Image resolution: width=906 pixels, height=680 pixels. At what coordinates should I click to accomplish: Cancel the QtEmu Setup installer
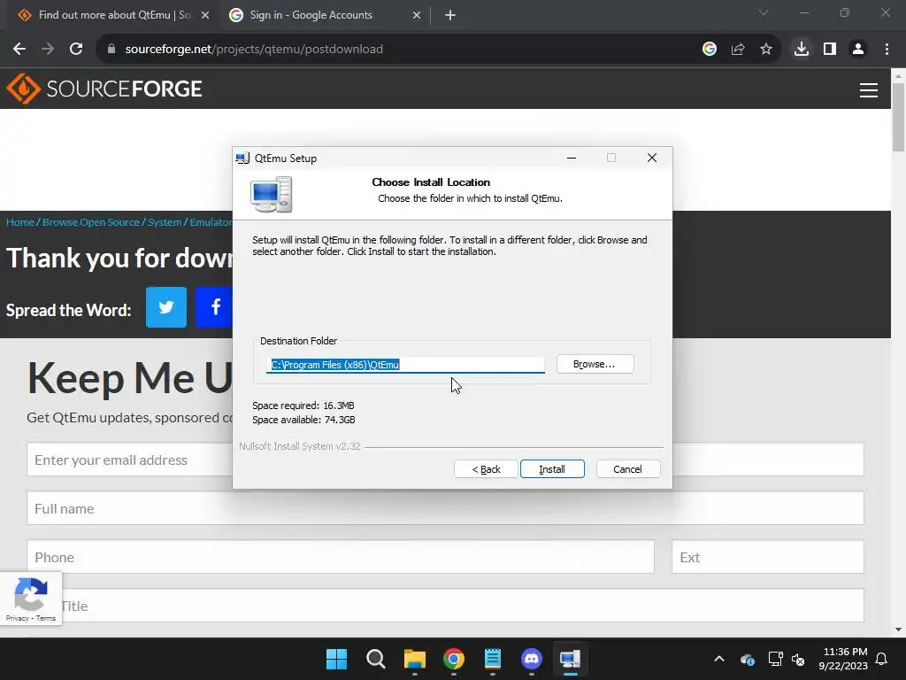(x=627, y=469)
